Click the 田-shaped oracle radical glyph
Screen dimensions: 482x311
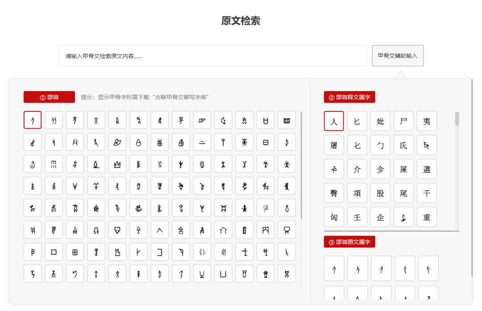coord(75,251)
